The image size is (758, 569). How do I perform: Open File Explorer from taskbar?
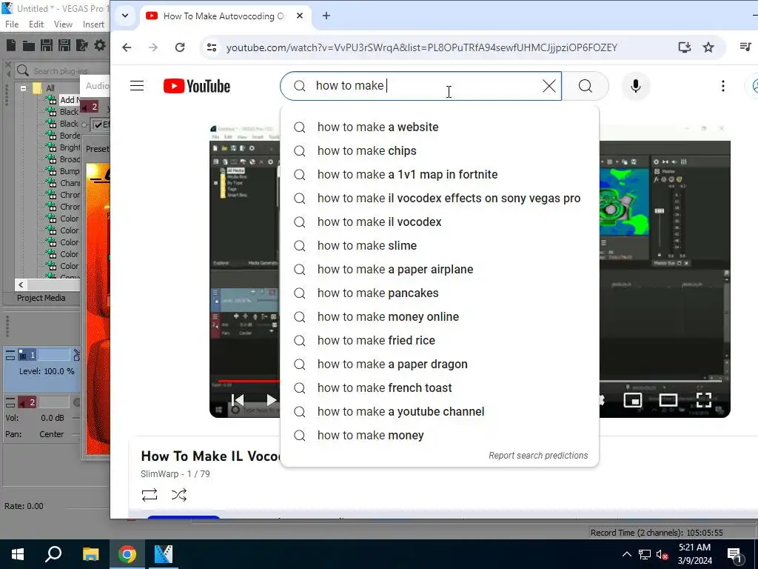point(90,554)
